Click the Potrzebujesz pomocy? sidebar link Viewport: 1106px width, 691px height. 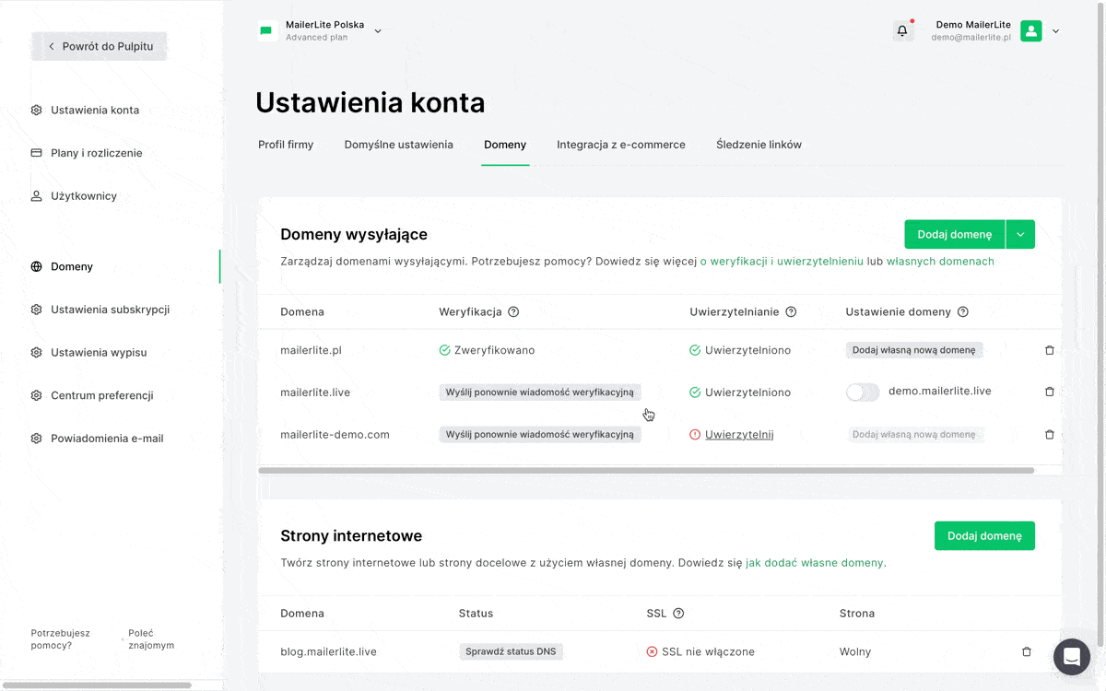pos(61,639)
